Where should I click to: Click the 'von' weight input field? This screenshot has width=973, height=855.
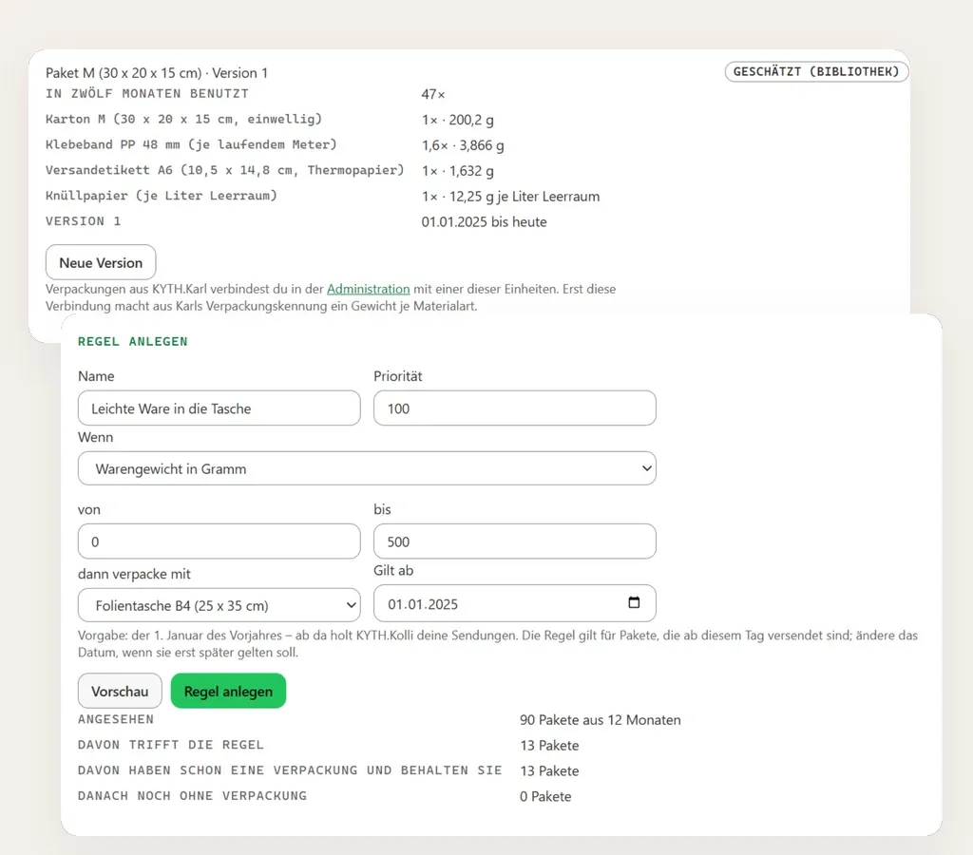coord(219,541)
